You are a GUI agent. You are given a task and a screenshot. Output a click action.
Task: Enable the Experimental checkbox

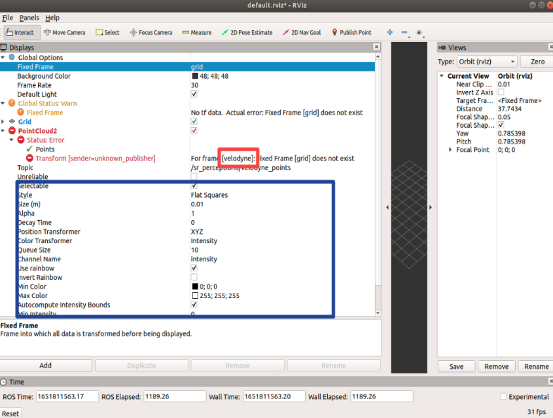504,396
